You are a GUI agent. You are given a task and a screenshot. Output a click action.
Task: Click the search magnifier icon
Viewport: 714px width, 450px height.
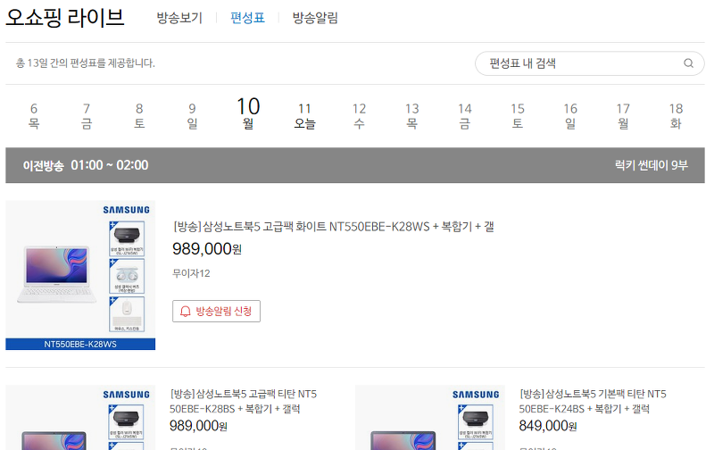pos(688,63)
